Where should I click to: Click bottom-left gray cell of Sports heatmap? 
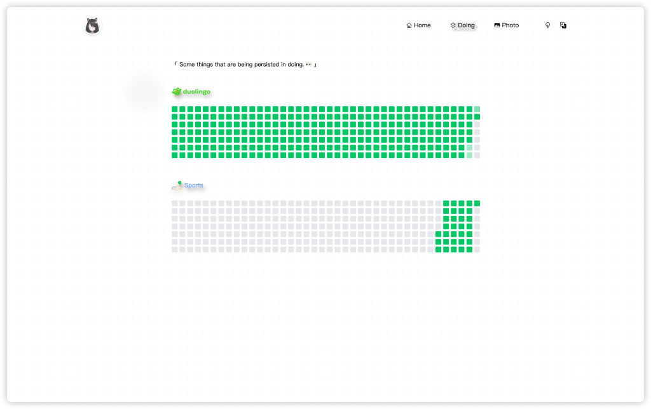175,250
